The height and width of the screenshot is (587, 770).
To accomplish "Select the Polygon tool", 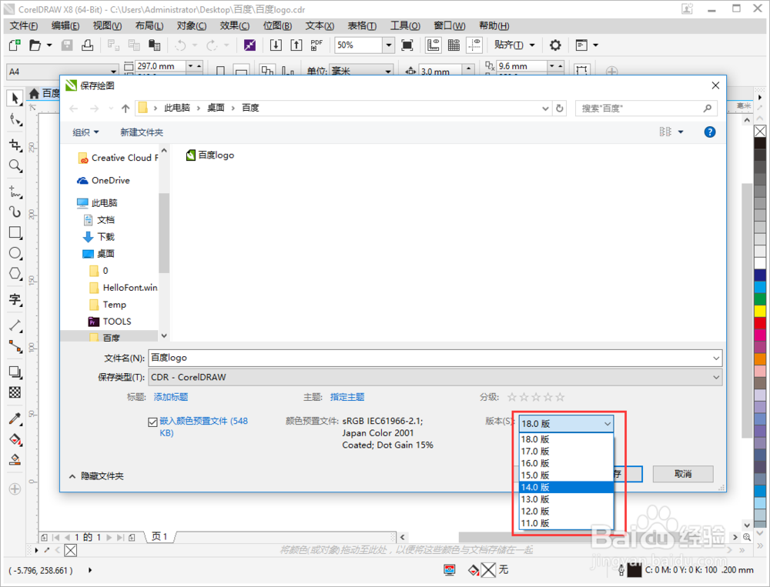I will pos(15,274).
